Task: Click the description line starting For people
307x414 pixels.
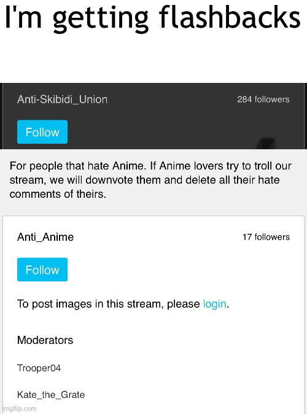Action: pyautogui.click(x=150, y=166)
